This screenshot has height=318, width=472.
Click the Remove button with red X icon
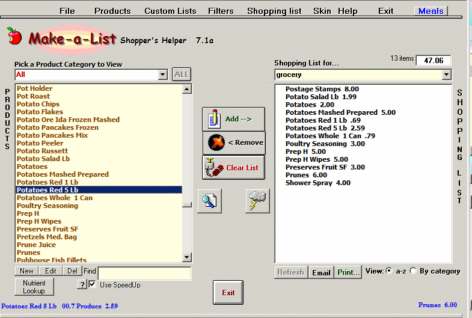(233, 143)
